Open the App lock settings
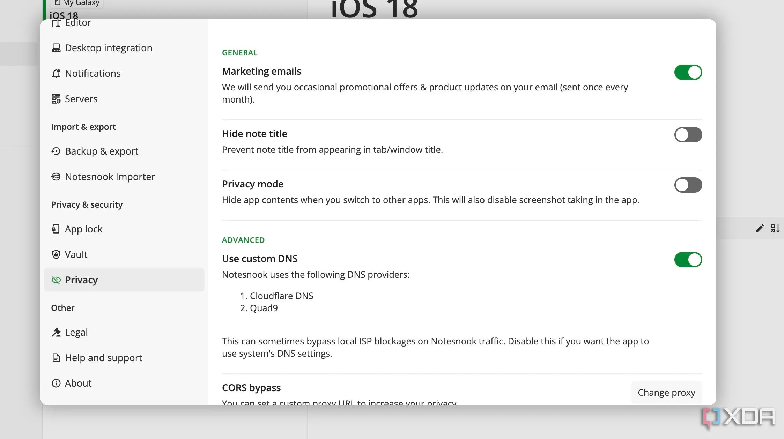The image size is (784, 439). (124, 229)
